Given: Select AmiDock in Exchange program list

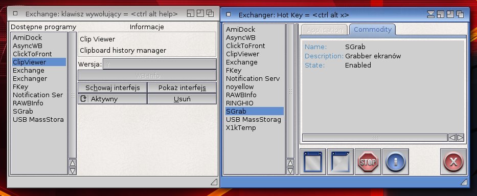Looking at the screenshot, I should tap(39, 37).
